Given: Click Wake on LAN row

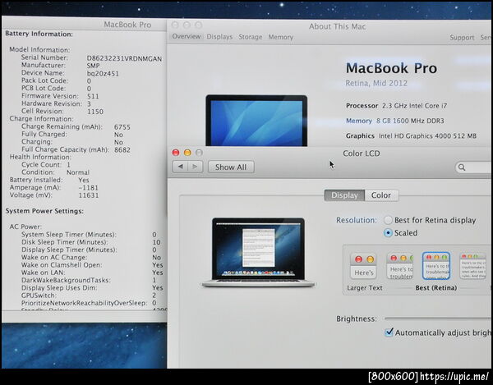Looking at the screenshot, I should click(x=92, y=273).
